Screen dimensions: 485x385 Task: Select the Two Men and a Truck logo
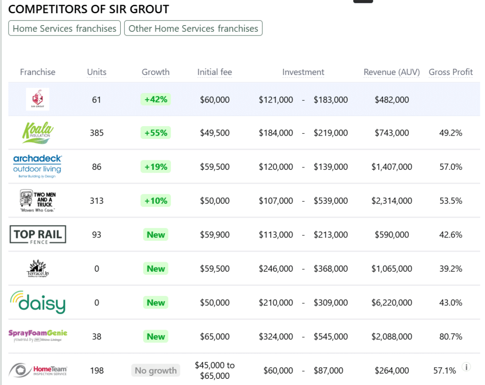pos(37,201)
